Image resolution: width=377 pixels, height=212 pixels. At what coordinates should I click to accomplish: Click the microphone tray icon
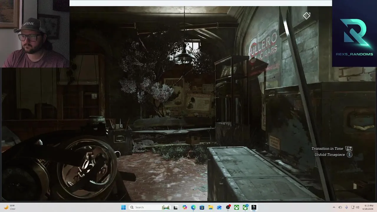click(346, 207)
